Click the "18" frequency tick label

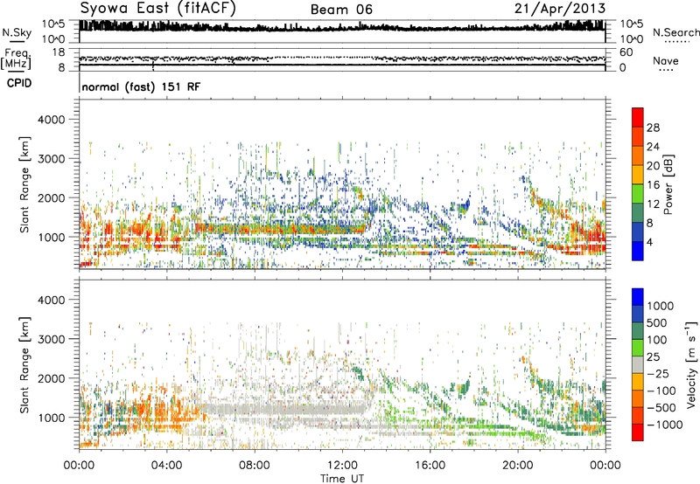tap(59, 52)
